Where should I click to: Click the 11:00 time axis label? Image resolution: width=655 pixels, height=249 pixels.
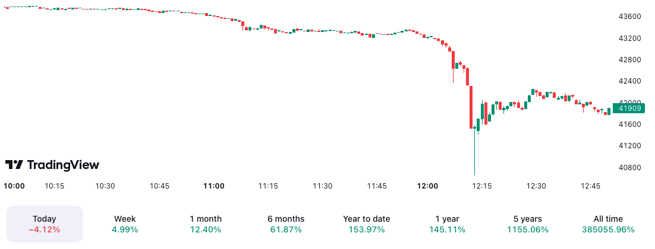(213, 186)
